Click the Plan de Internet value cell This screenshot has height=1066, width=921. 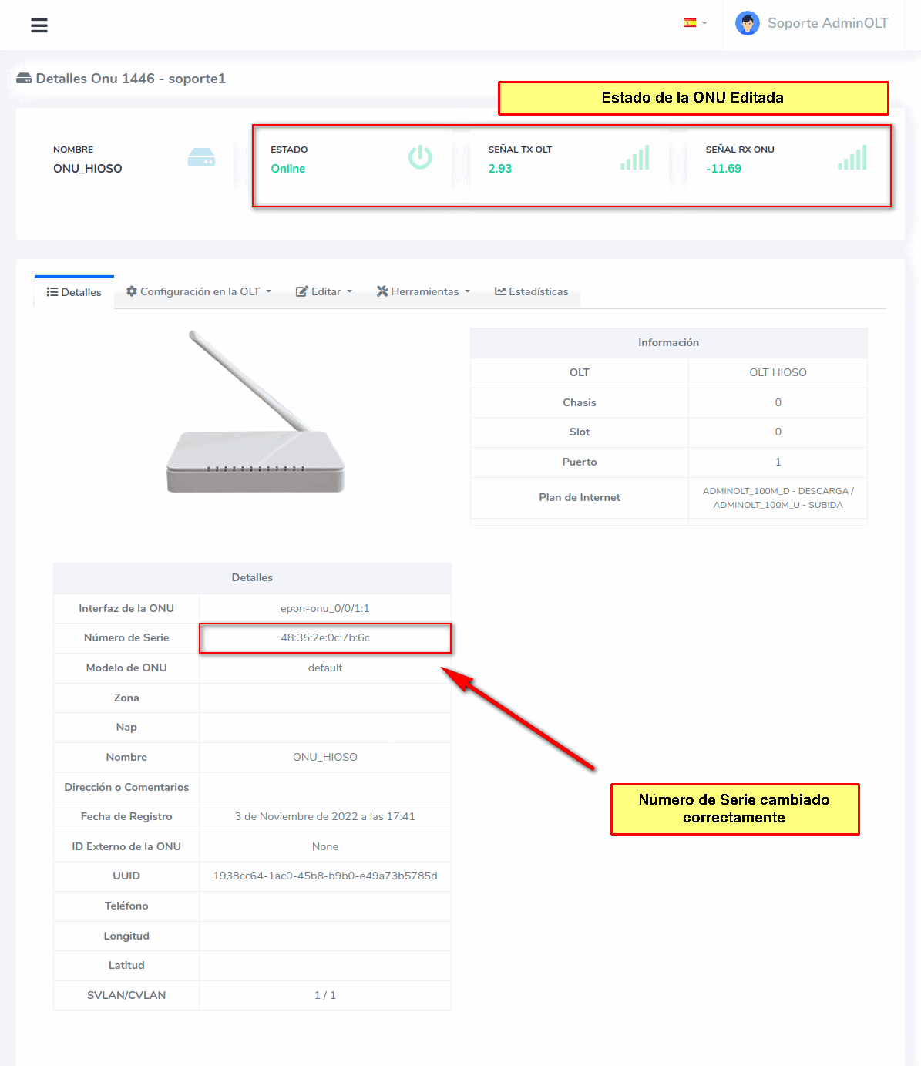(x=778, y=498)
